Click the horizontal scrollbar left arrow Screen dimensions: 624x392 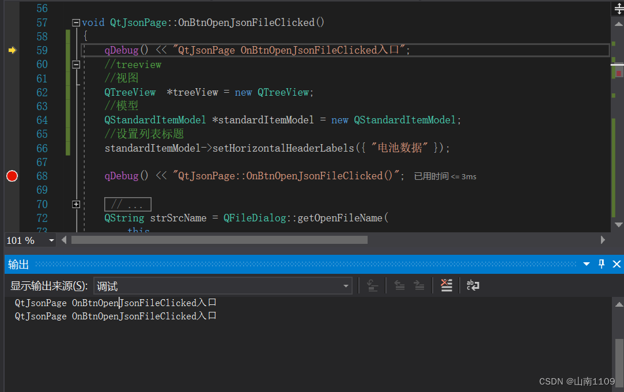[64, 240]
